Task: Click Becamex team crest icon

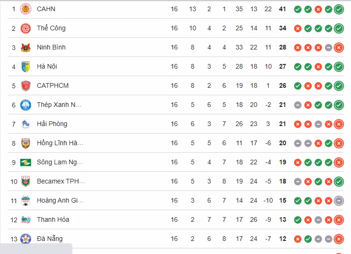Action: tap(26, 182)
